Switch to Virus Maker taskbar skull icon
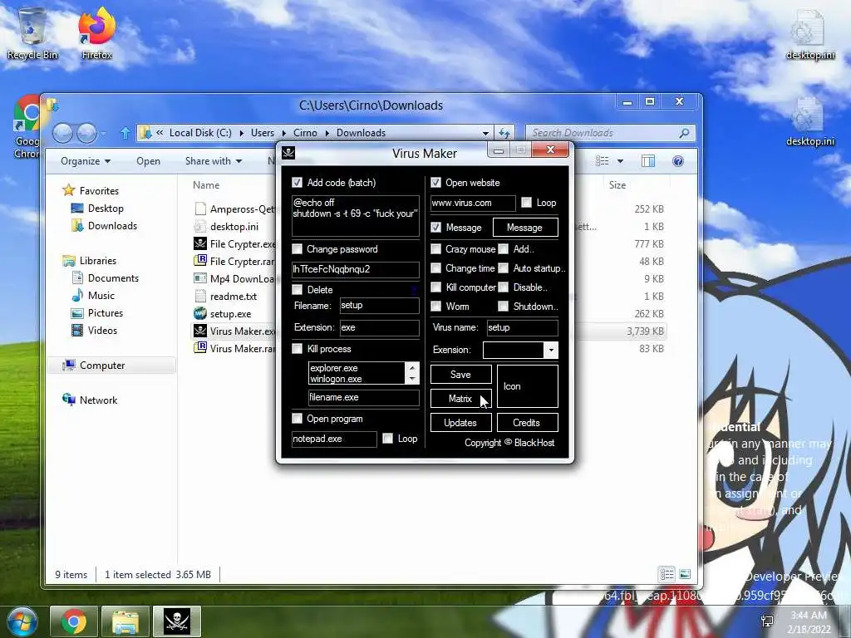The image size is (851, 638). coord(177,621)
